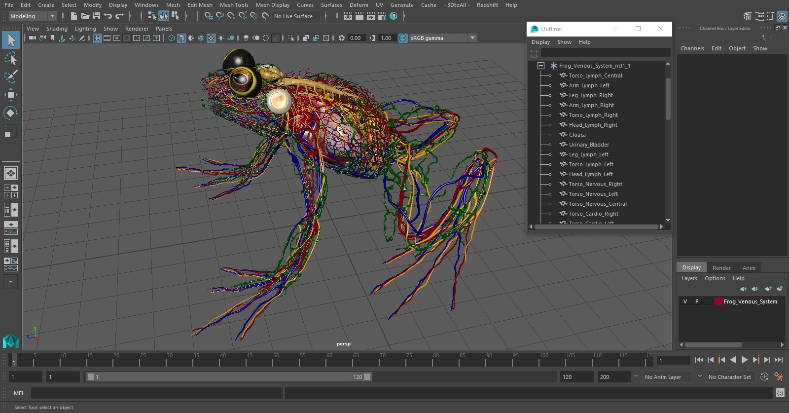Open the No Live Surface field
Viewport: 789px width, 413px height.
pyautogui.click(x=296, y=16)
